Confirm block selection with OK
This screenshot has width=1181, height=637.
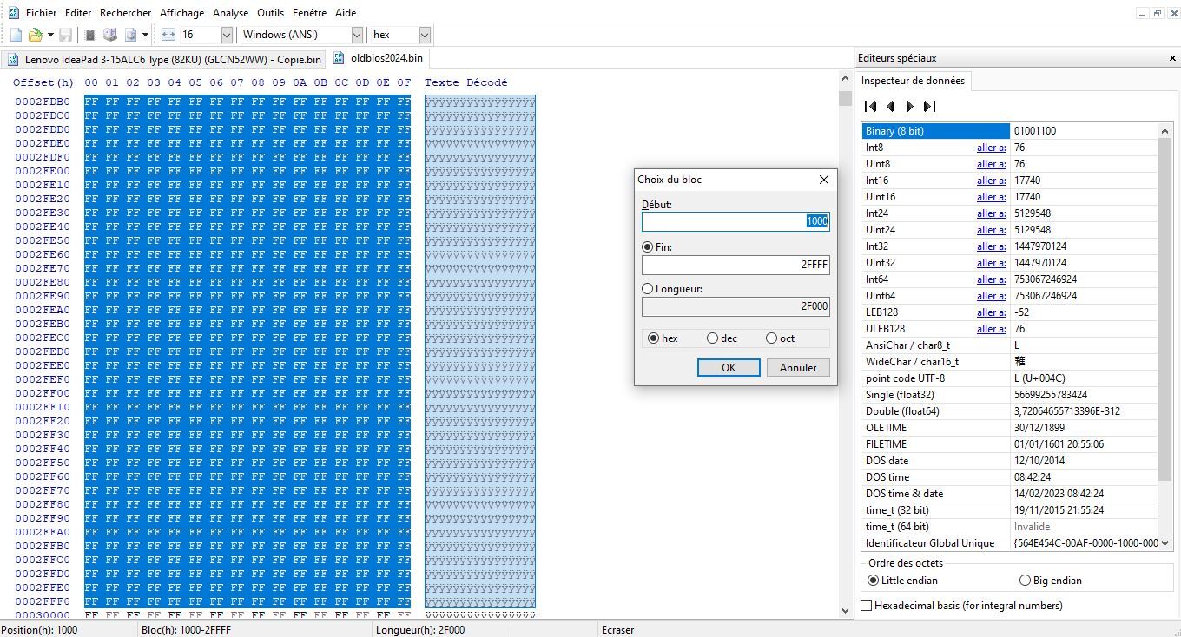click(x=729, y=368)
